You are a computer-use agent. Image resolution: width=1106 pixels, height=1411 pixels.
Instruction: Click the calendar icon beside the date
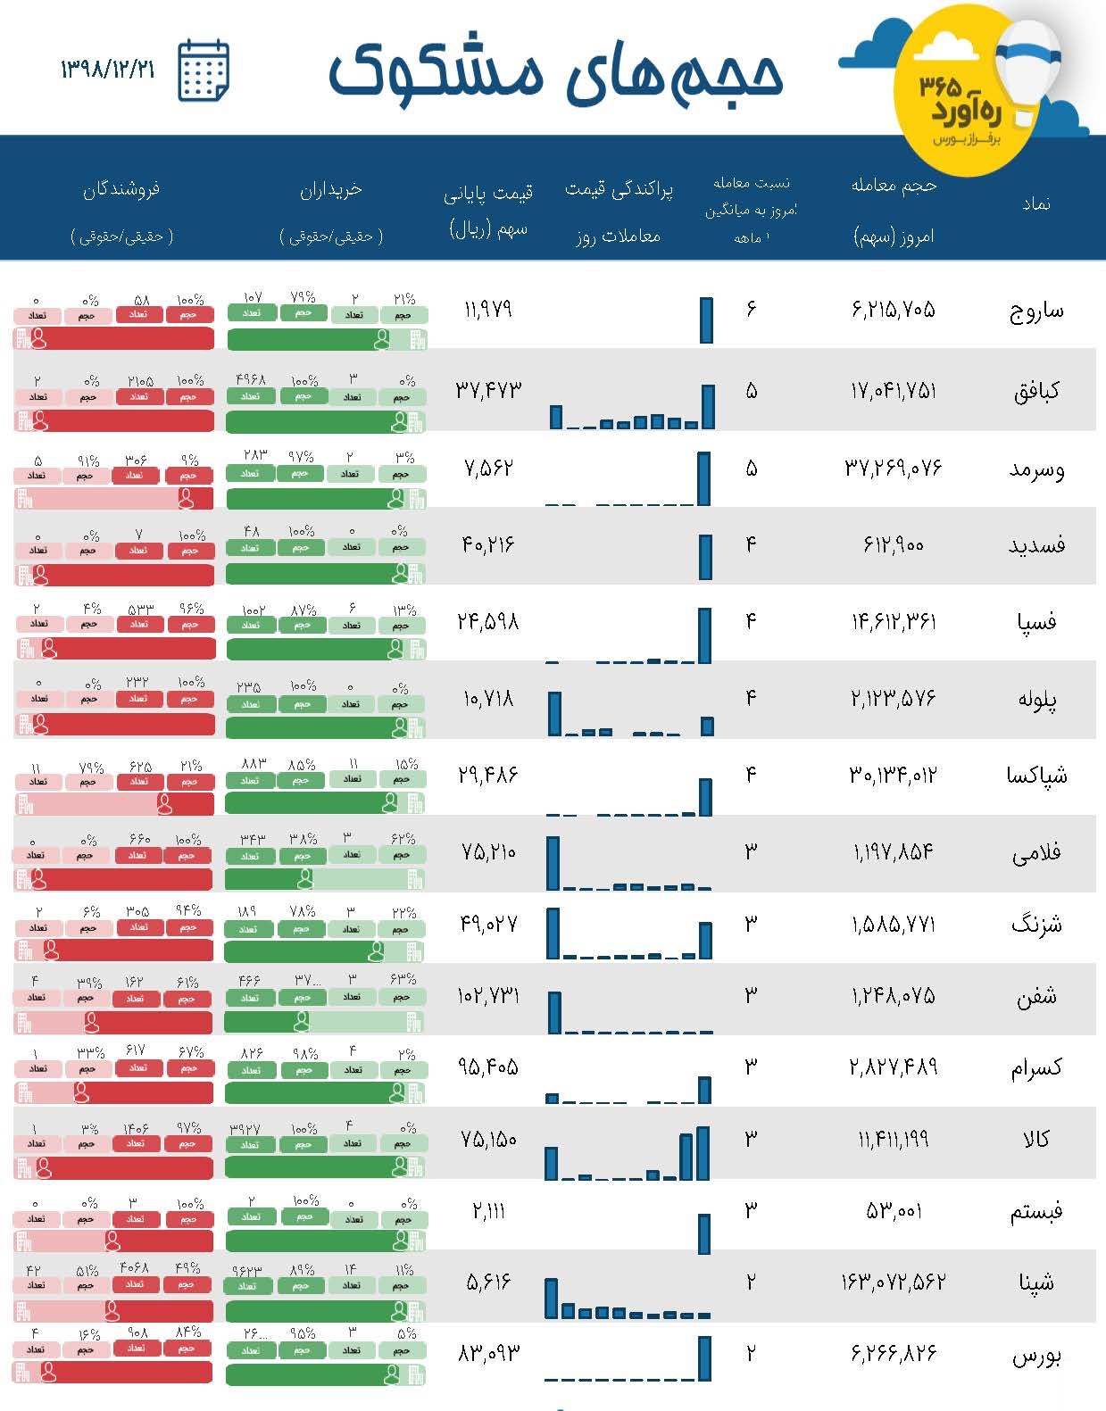click(204, 71)
